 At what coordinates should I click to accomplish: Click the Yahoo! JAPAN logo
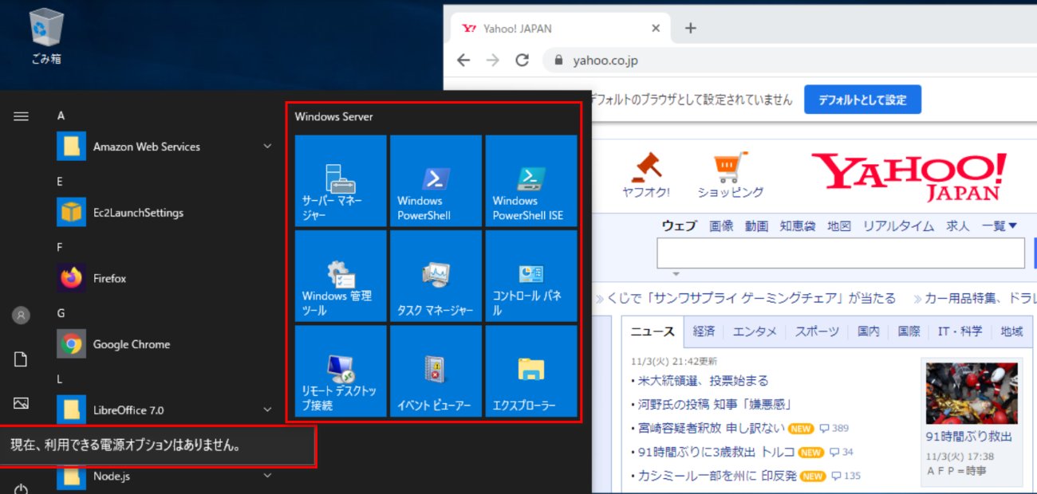(909, 176)
